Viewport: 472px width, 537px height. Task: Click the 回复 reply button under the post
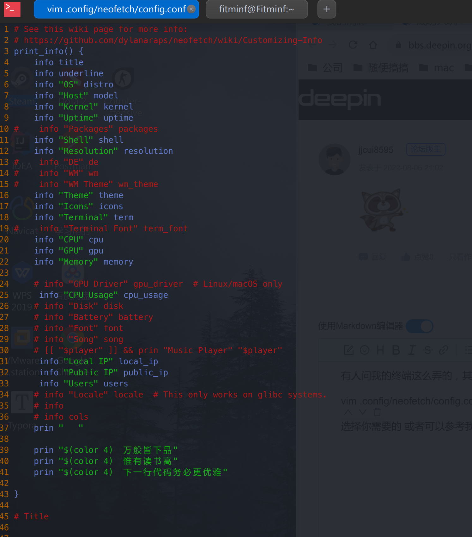372,257
